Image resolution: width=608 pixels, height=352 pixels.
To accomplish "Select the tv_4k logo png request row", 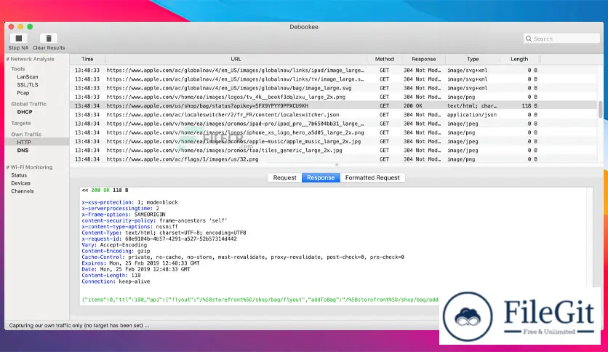I will [x=334, y=97].
